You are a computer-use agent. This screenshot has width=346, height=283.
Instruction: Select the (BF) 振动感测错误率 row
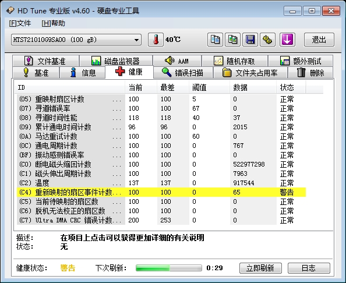(161, 155)
